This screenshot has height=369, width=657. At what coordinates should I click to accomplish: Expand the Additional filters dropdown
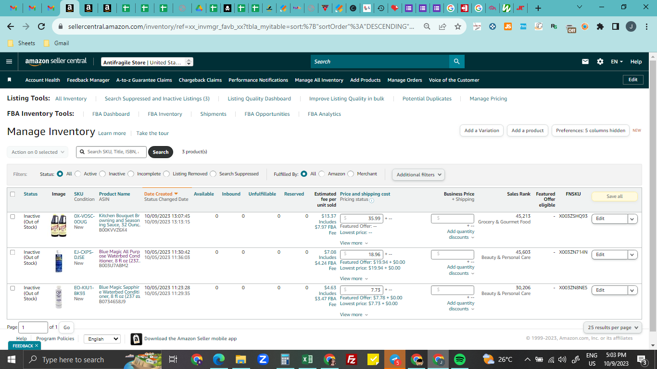coord(418,175)
